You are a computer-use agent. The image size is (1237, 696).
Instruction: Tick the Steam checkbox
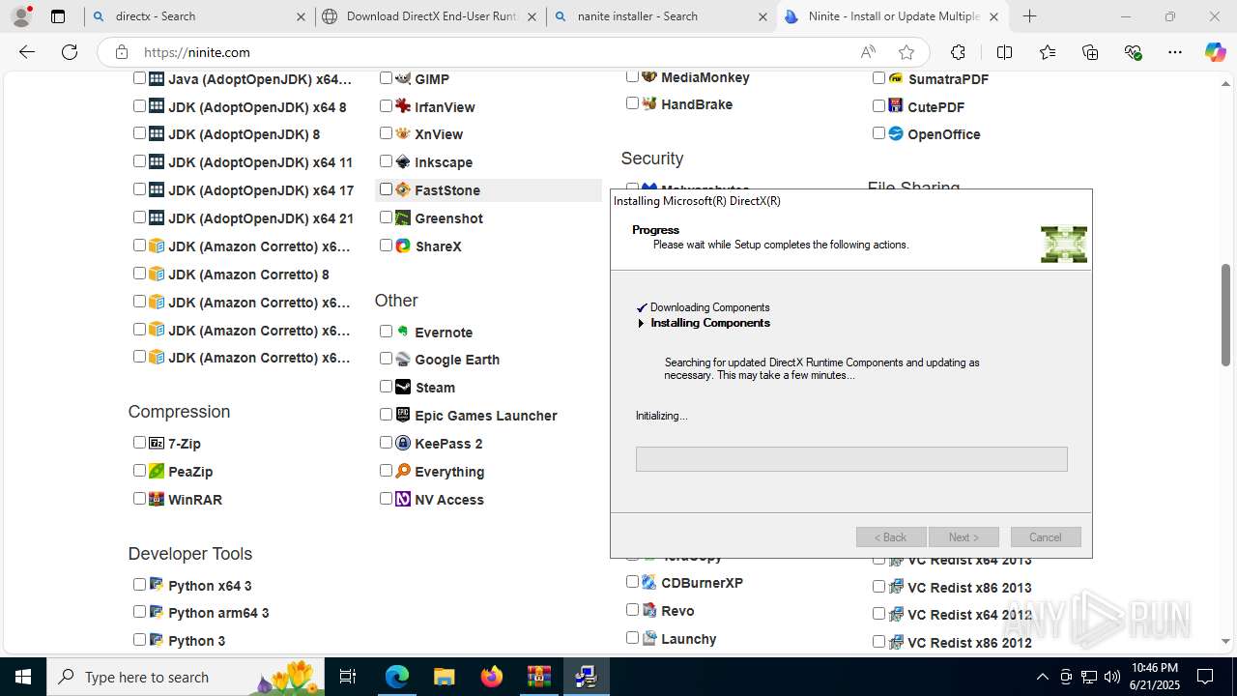pyautogui.click(x=386, y=387)
